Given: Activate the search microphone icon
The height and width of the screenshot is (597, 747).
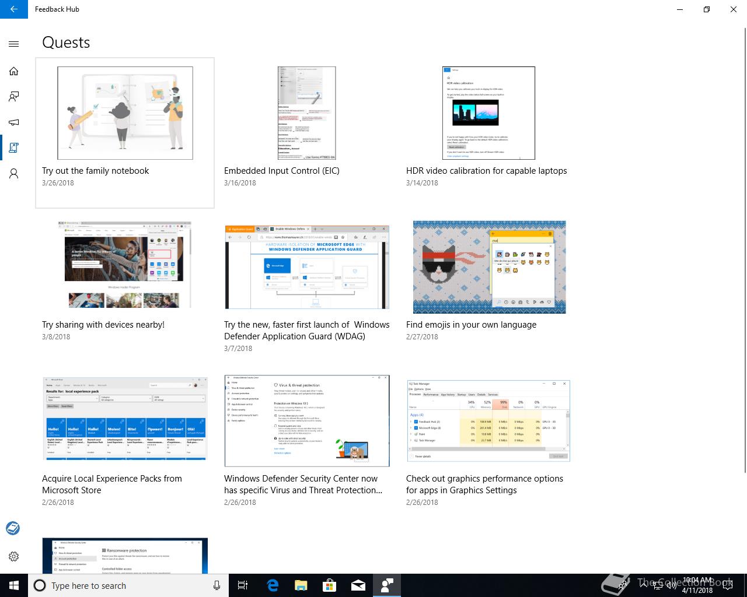Looking at the screenshot, I should [217, 585].
